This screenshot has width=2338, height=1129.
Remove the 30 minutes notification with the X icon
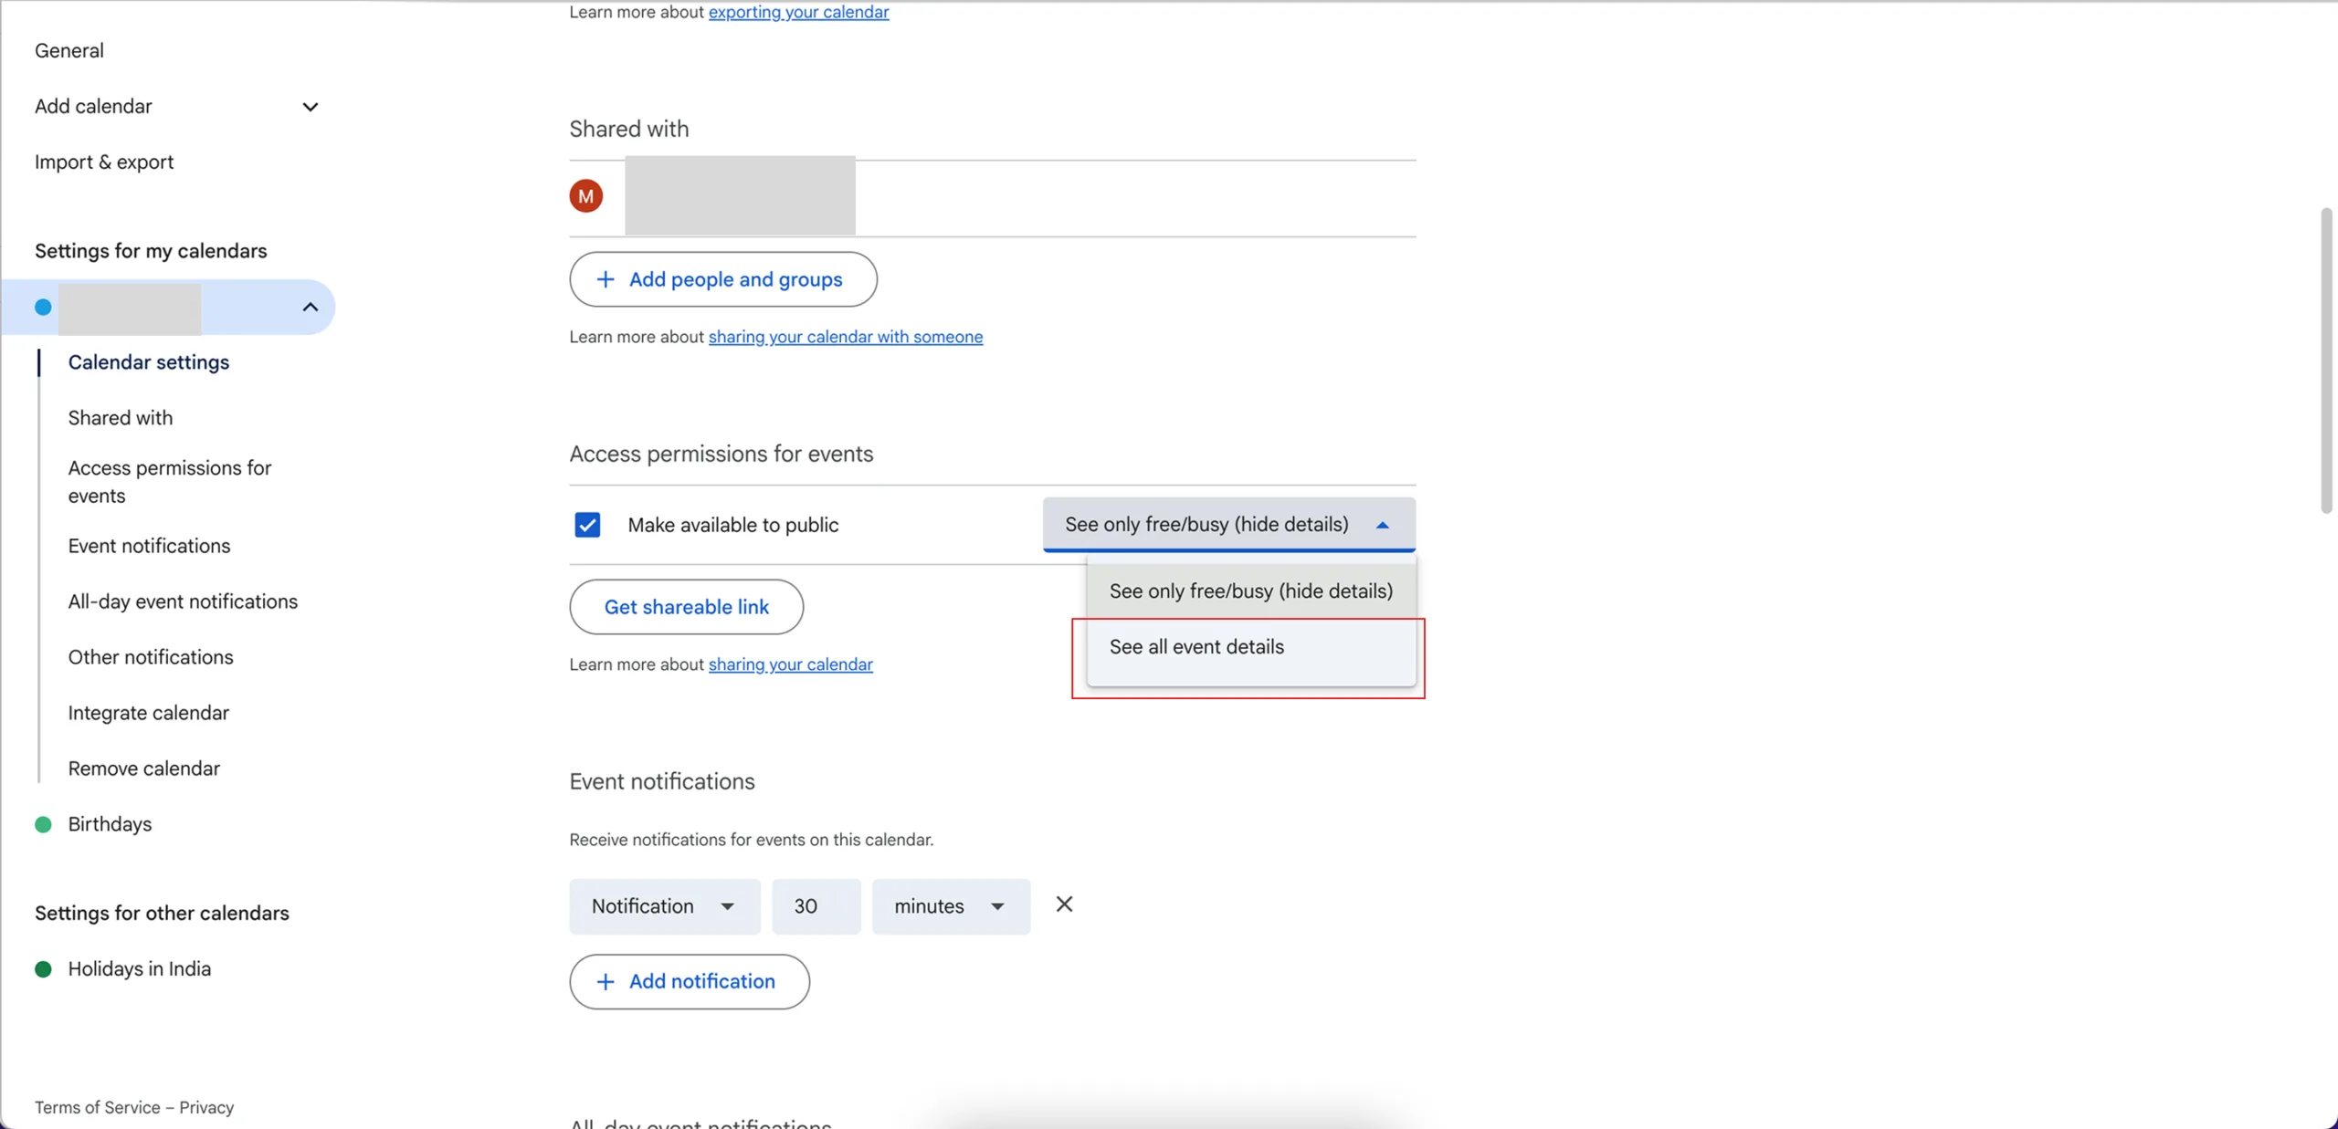click(1065, 904)
